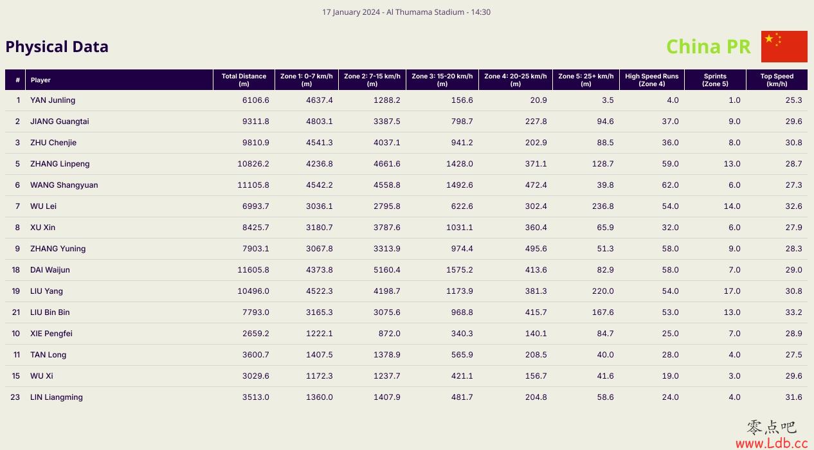Viewport: 814px width, 450px height.
Task: Click the Zone 3: 15-20 km/h header
Action: [x=442, y=80]
